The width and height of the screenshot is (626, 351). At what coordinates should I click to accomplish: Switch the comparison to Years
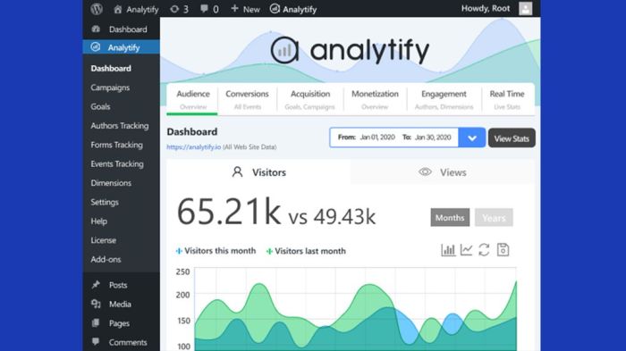pyautogui.click(x=494, y=217)
